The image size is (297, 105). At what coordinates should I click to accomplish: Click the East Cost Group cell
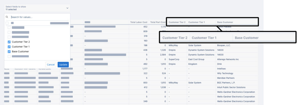195,59
